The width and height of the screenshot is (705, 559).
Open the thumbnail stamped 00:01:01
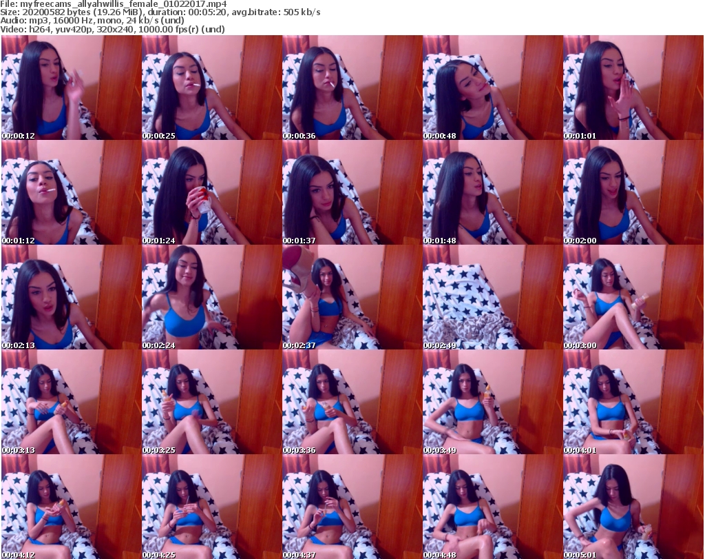(633, 88)
